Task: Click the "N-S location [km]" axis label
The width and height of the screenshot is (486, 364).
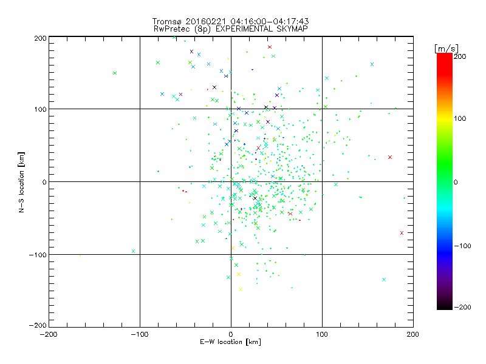Action: coord(21,182)
